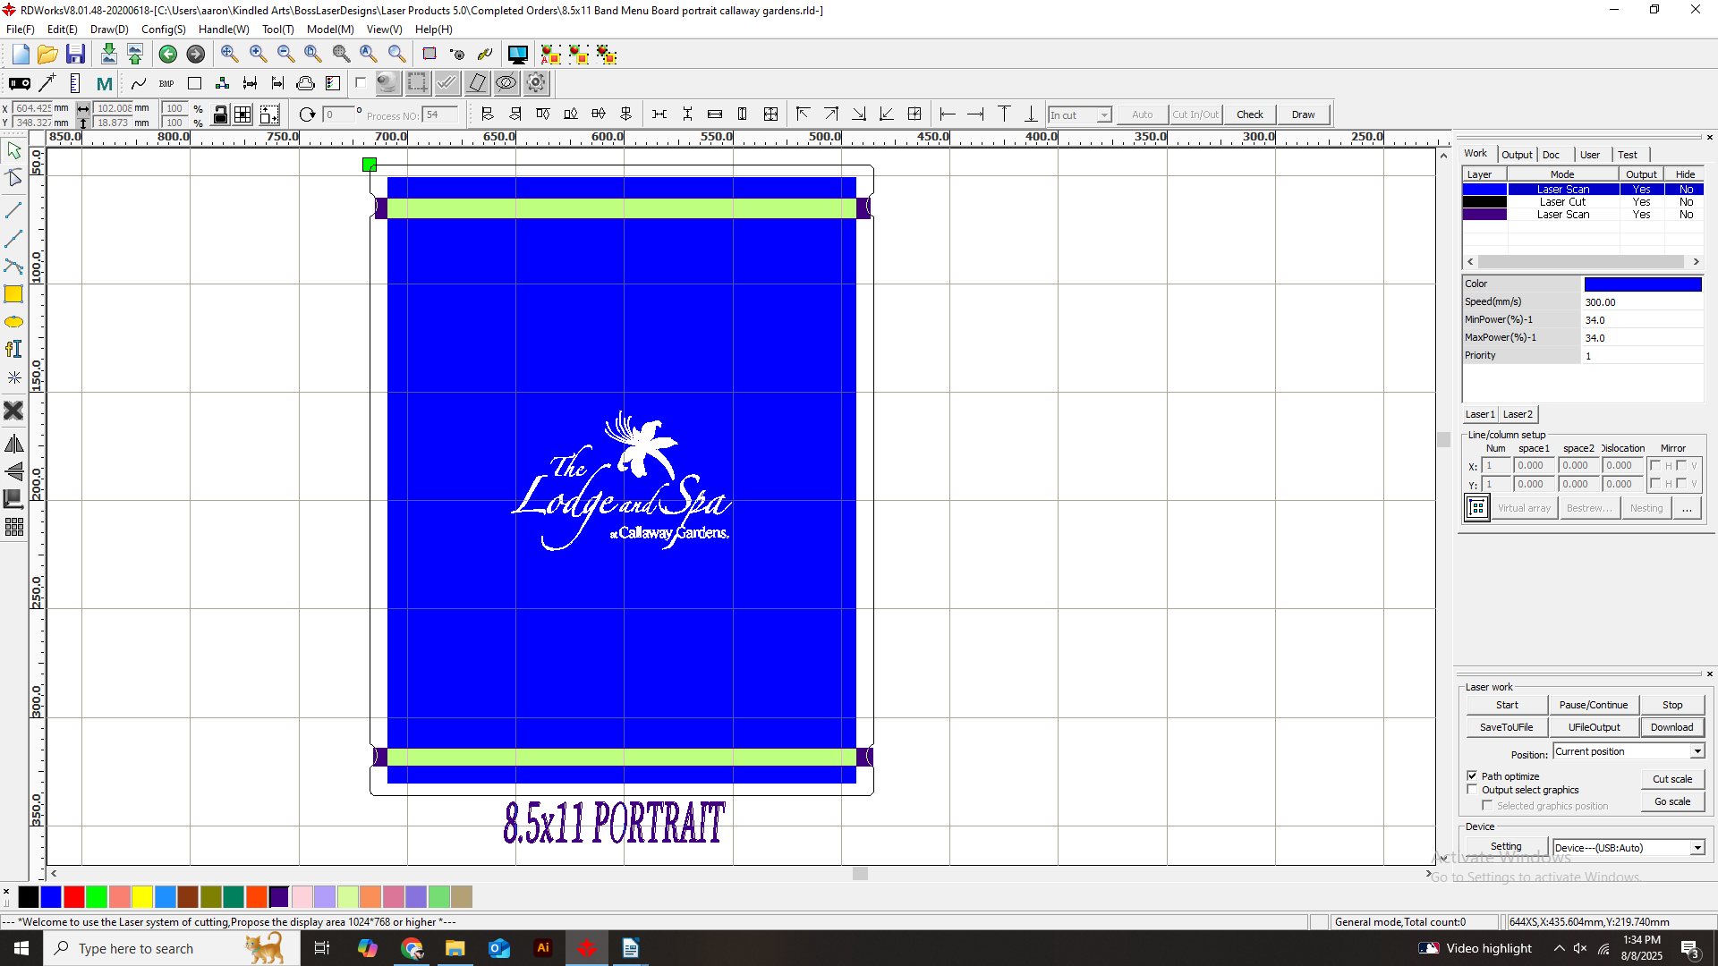Click the Zoom In magnifier with plus

click(x=258, y=55)
